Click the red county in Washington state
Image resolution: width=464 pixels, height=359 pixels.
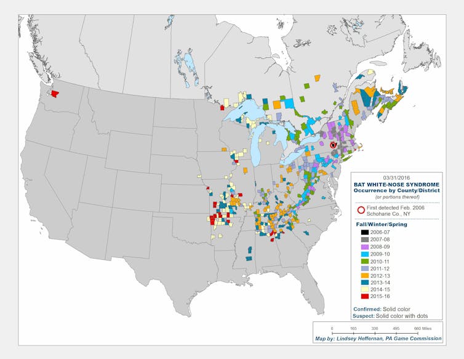tap(55, 94)
